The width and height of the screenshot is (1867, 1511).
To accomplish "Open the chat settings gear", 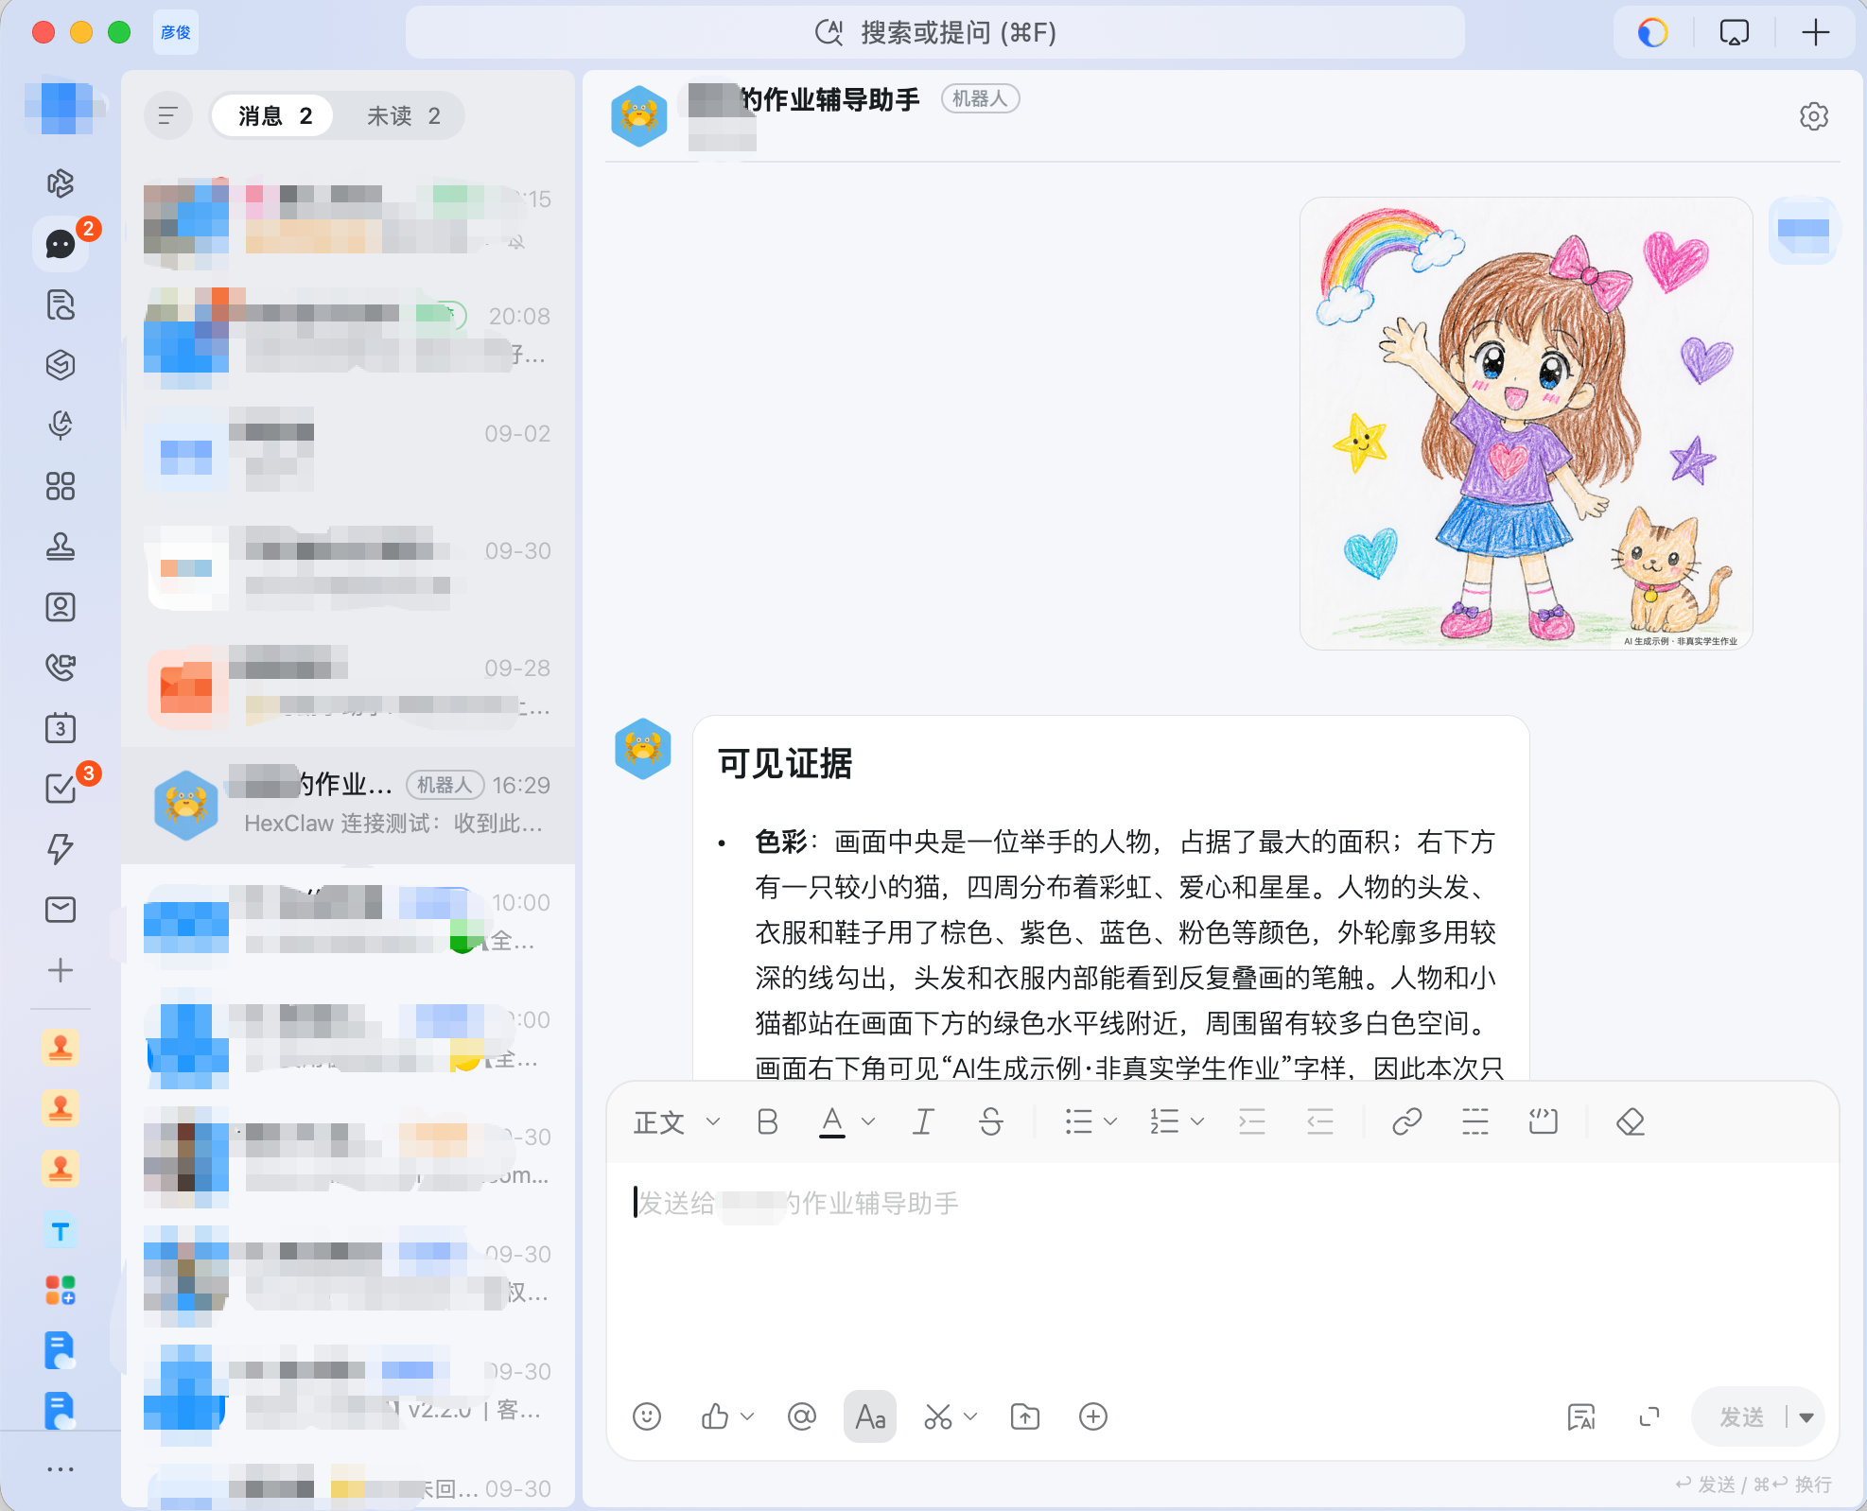I will coord(1813,116).
